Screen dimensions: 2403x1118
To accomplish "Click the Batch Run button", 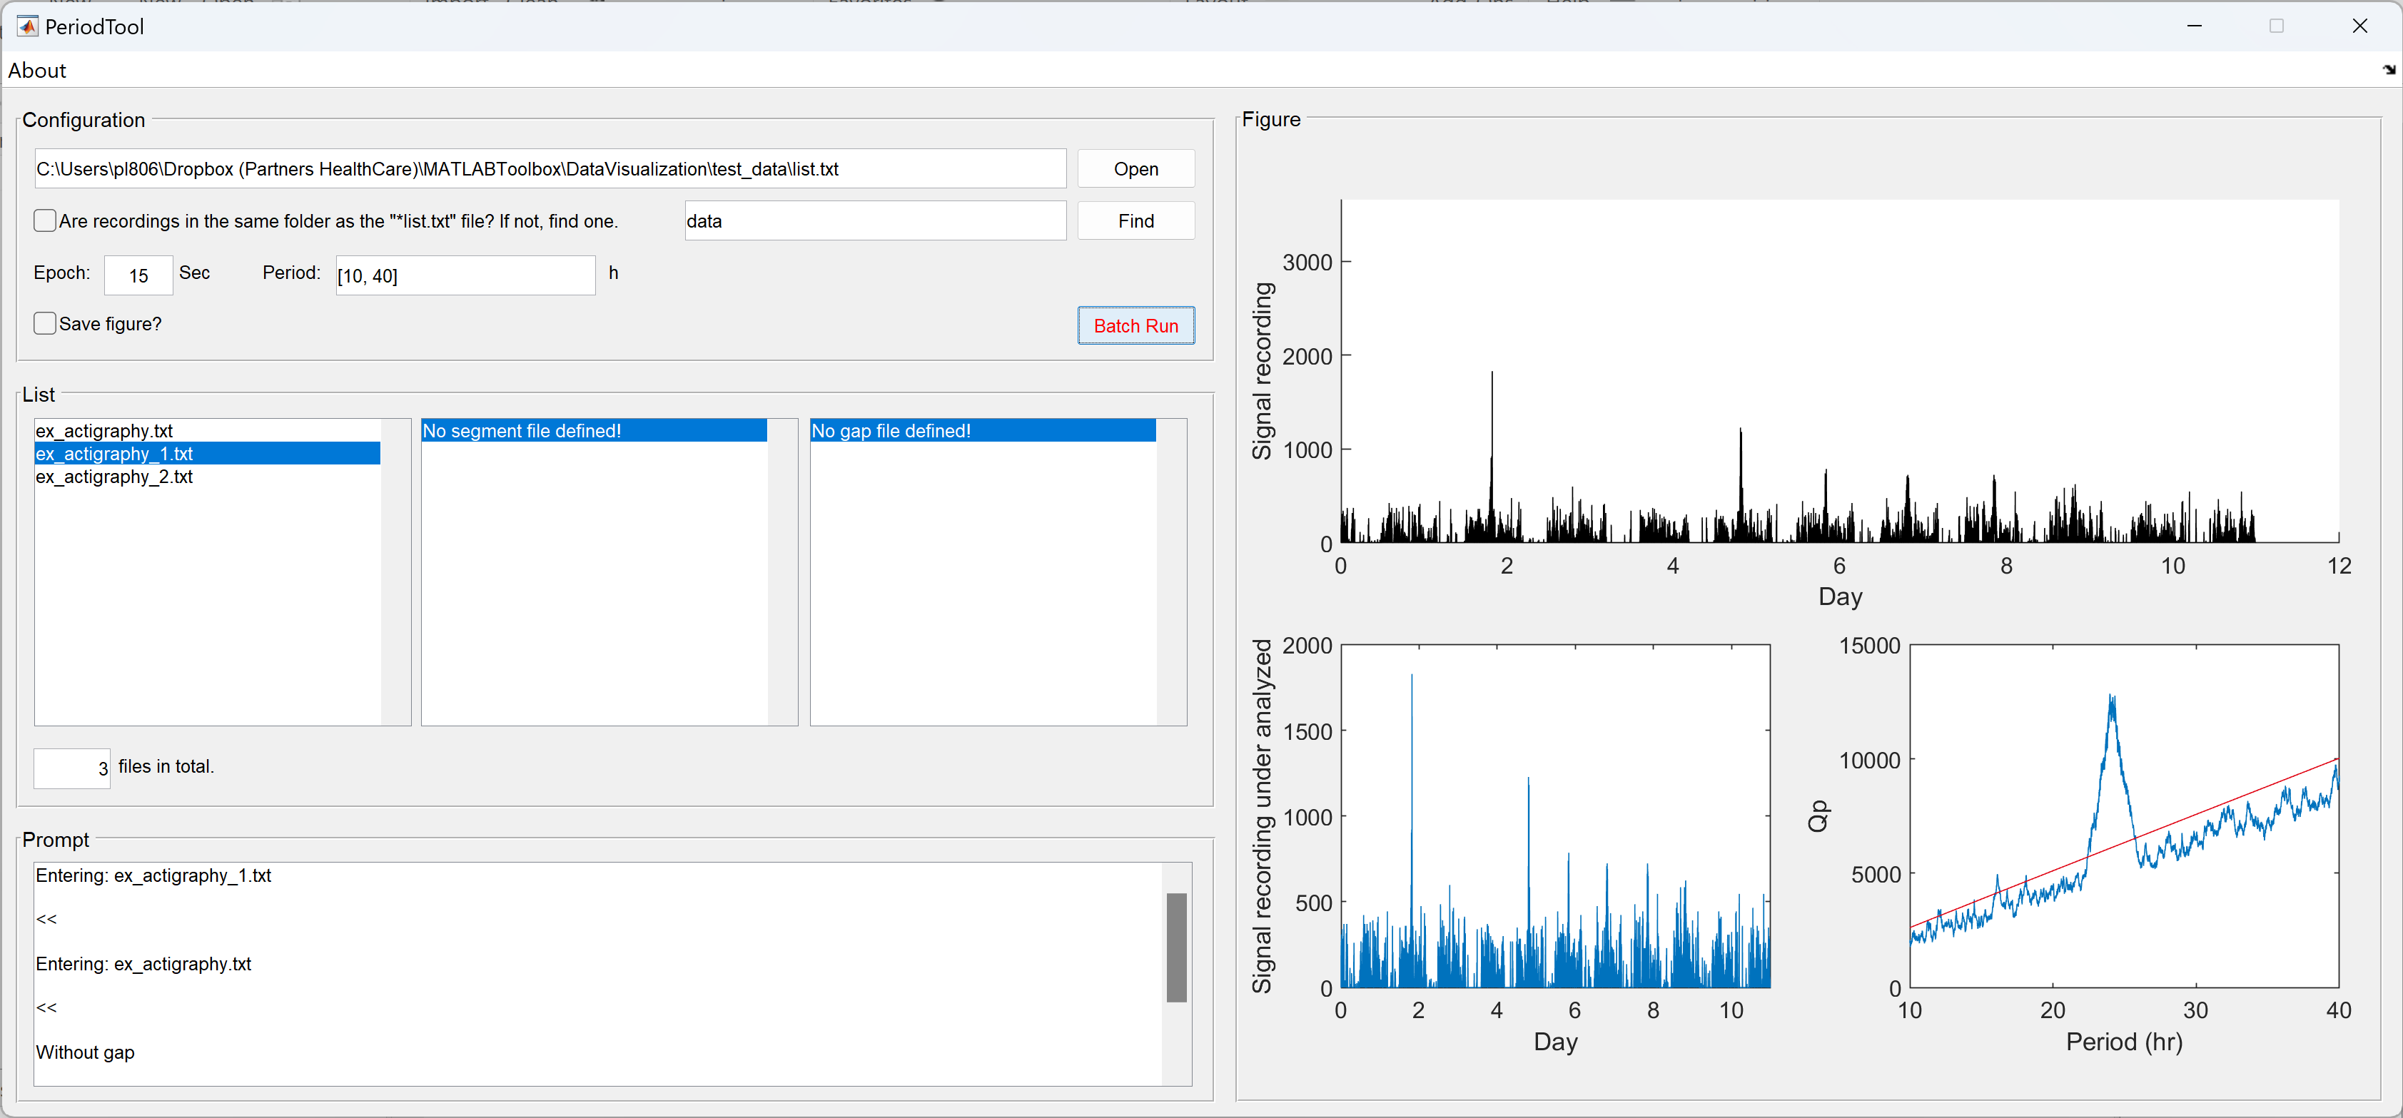I will (x=1135, y=325).
